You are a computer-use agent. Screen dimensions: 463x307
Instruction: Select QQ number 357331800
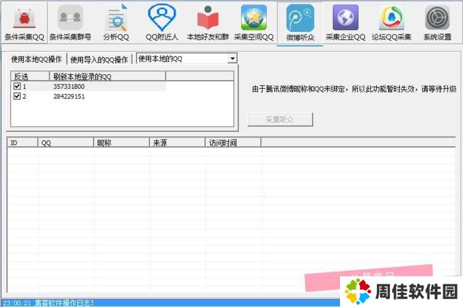(69, 87)
